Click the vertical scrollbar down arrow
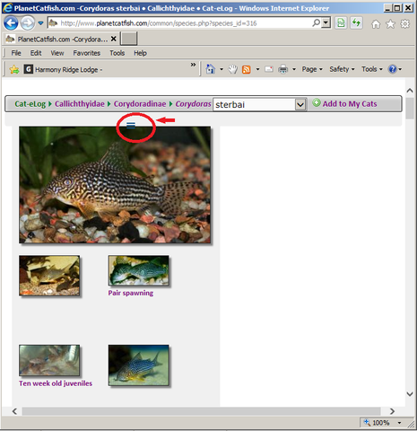 click(410, 394)
